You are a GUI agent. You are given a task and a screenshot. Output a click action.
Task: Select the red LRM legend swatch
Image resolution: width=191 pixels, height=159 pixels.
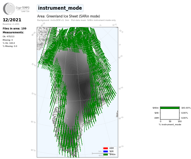(106, 148)
